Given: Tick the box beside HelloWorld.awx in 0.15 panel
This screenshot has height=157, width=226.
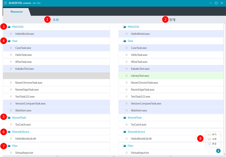Looking at the screenshot, I should (x=11, y=34).
